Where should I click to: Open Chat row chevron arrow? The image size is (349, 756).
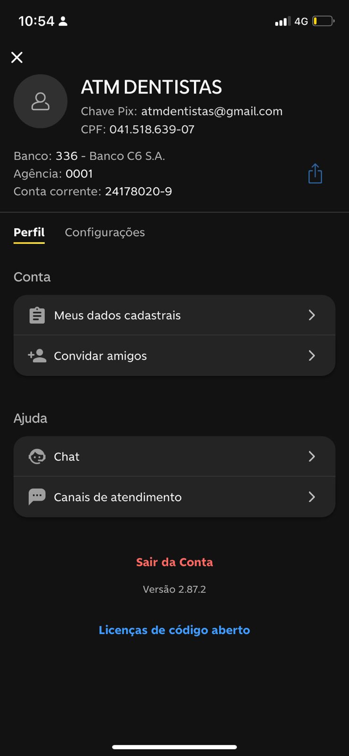tap(312, 456)
